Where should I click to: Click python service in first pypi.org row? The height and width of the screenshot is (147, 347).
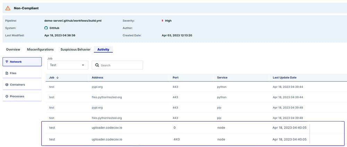[222, 87]
